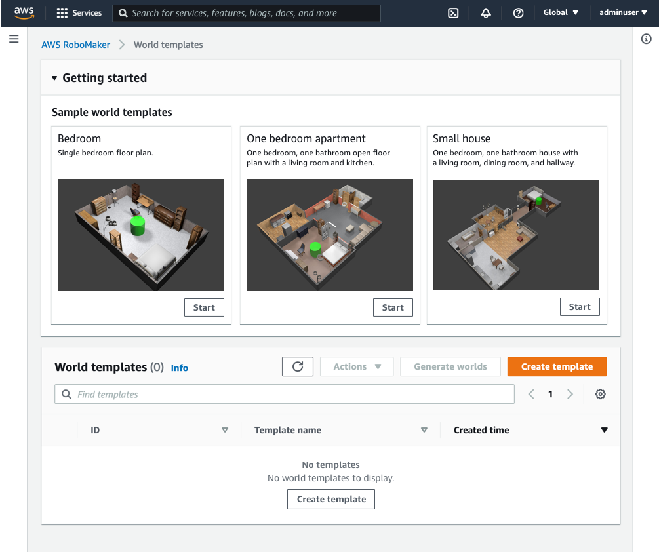Expand the adminuser account menu
This screenshot has height=552, width=659.
[x=624, y=13]
